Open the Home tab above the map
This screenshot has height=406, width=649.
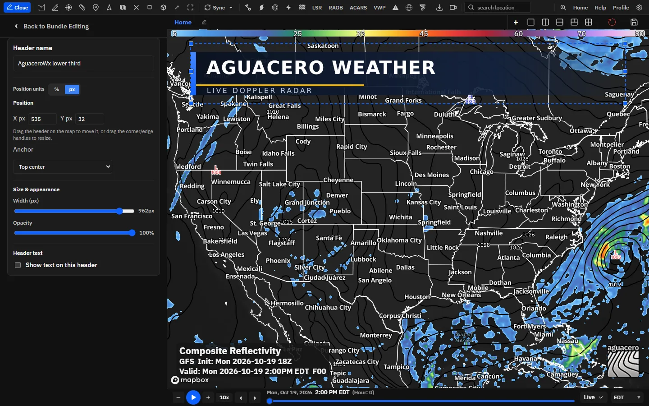(x=183, y=22)
